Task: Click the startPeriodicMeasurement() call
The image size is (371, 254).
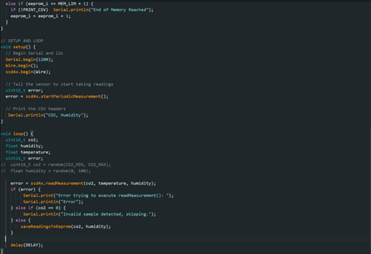Action: pyautogui.click(x=67, y=97)
